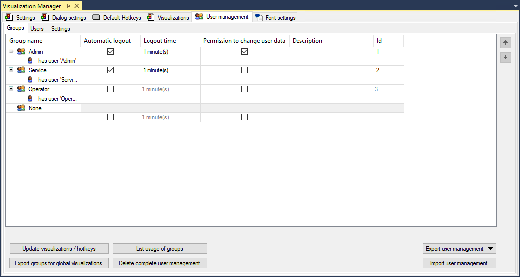Click List usage of groups button
The width and height of the screenshot is (520, 277).
coord(160,249)
